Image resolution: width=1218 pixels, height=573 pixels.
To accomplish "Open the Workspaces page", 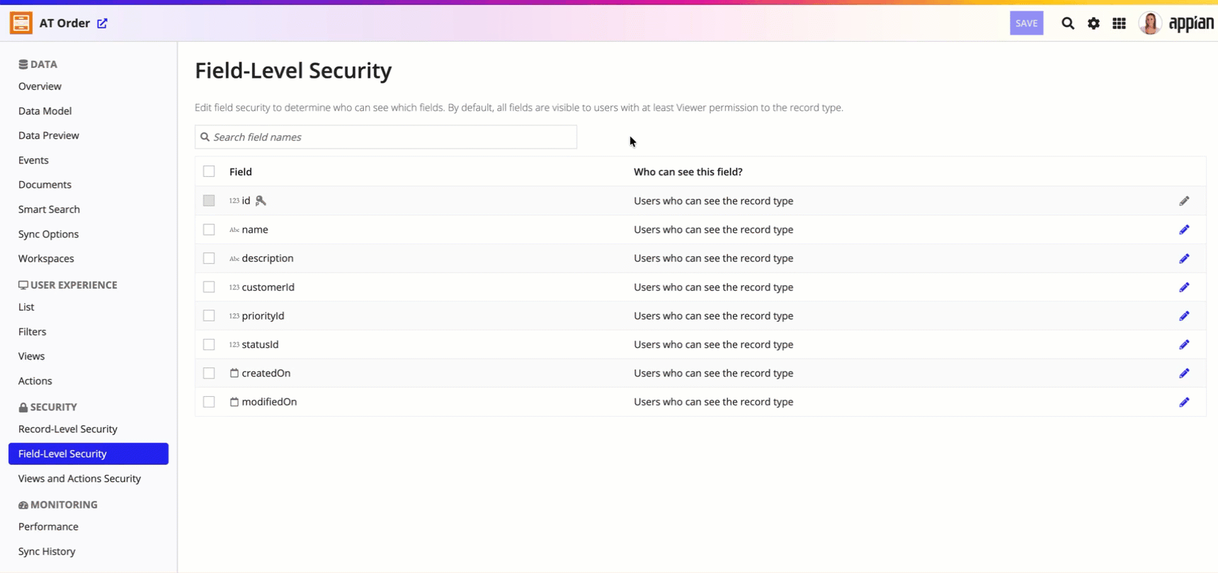I will pos(46,259).
